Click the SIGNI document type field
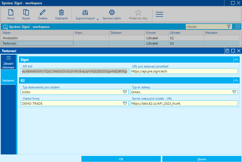Screen dimensions: 242x162 tap(75, 92)
